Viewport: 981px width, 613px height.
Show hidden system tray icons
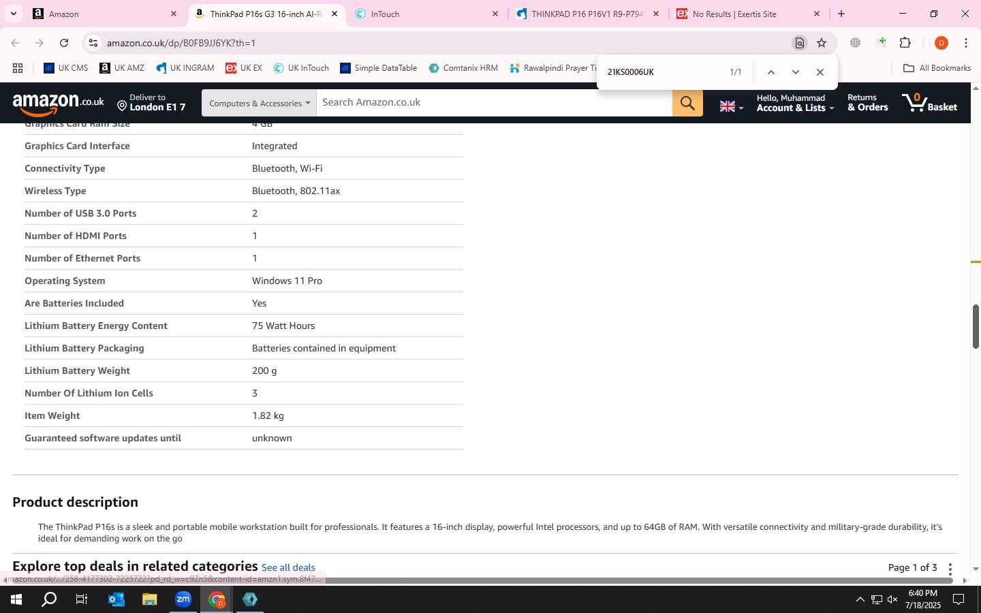coord(860,599)
